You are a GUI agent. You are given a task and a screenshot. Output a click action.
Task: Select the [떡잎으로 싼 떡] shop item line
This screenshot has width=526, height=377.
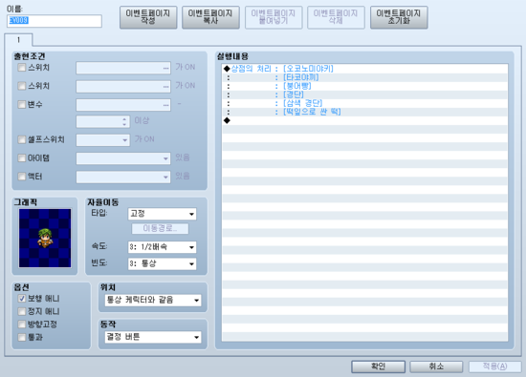click(x=365, y=112)
